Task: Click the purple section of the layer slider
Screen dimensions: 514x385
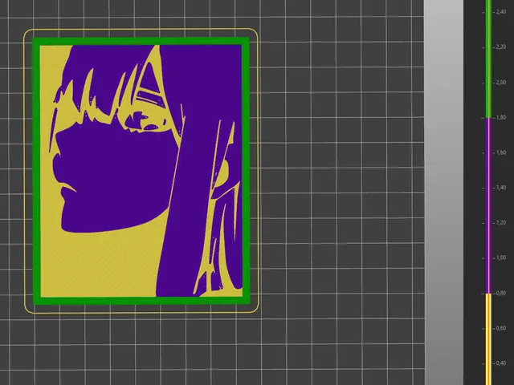Action: (x=488, y=205)
